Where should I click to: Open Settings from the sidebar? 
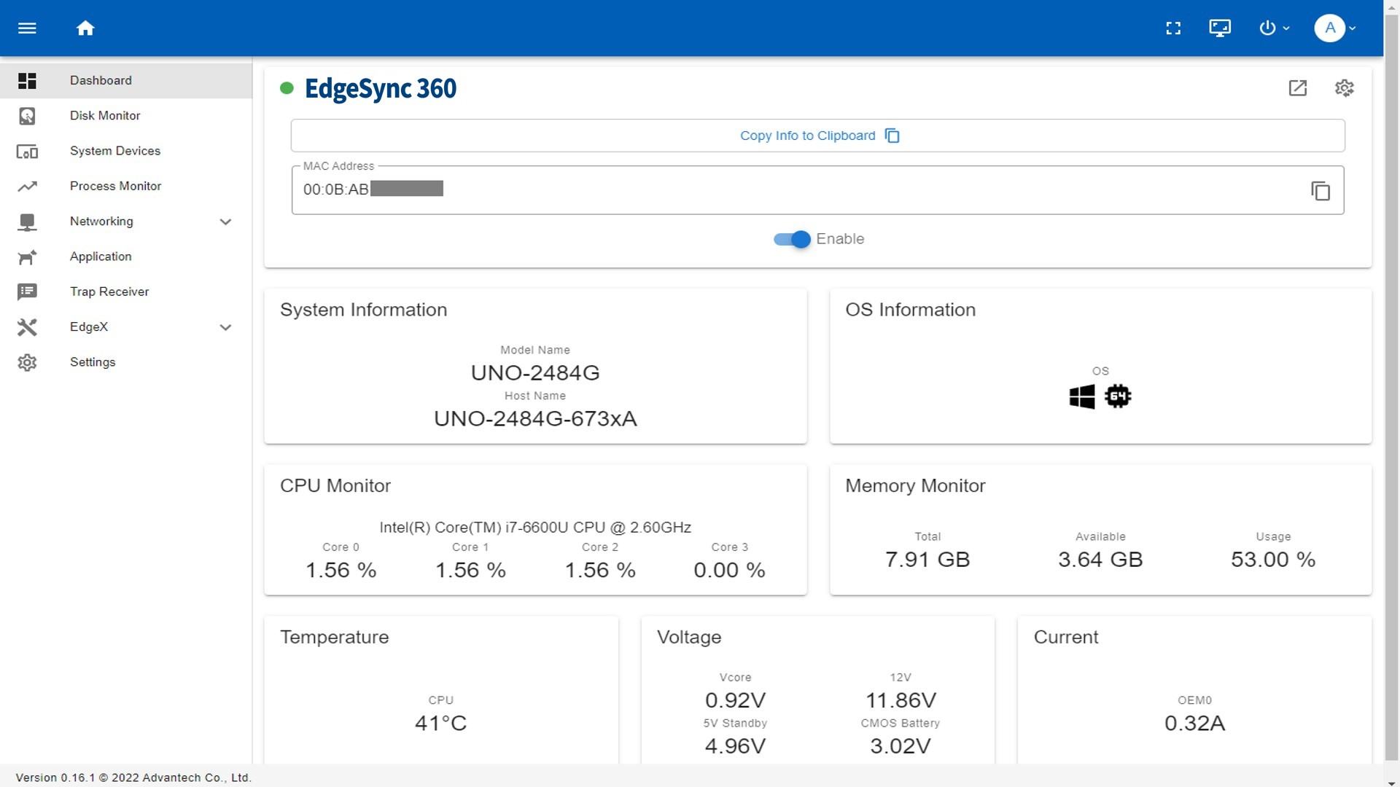pyautogui.click(x=93, y=362)
